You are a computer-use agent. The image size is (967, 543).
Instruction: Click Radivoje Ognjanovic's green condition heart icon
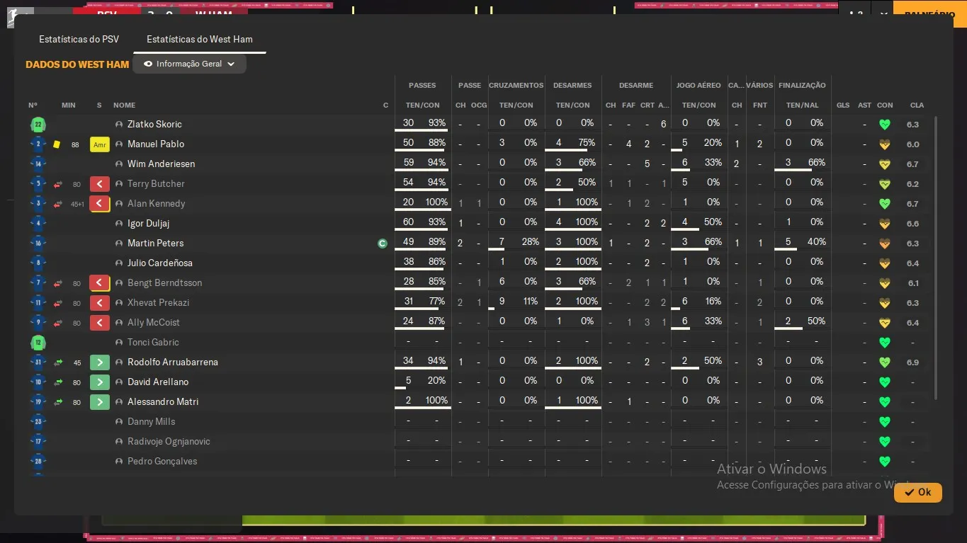(884, 442)
